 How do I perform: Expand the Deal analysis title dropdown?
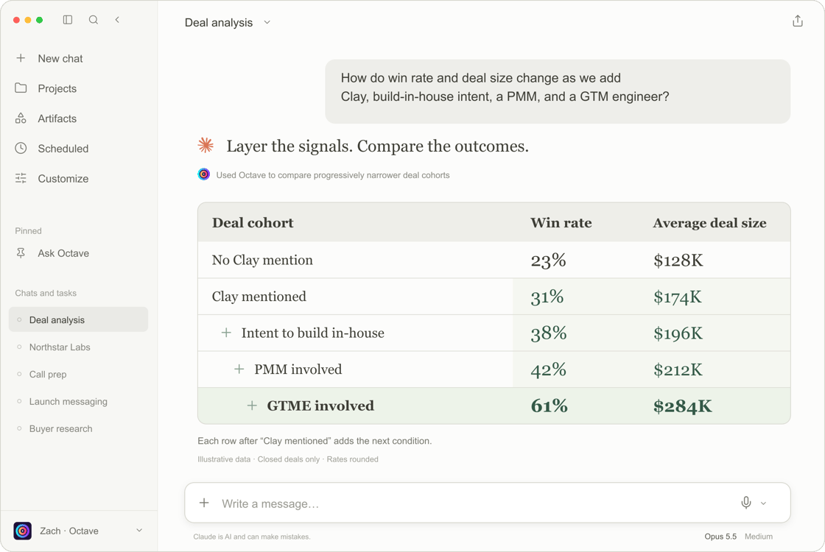click(267, 22)
